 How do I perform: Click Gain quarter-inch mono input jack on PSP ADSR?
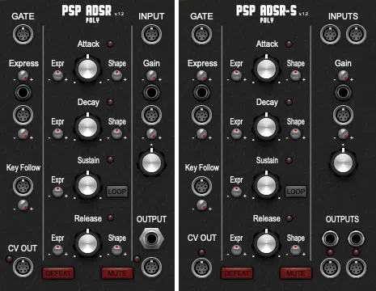click(x=151, y=92)
